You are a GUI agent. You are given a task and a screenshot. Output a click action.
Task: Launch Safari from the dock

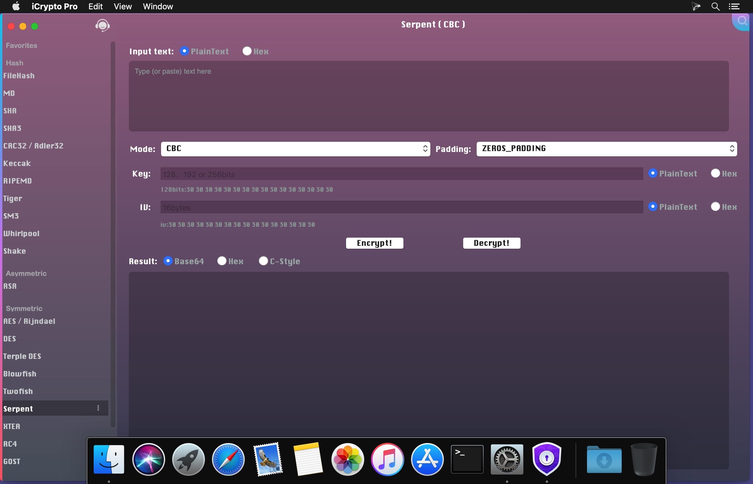228,459
